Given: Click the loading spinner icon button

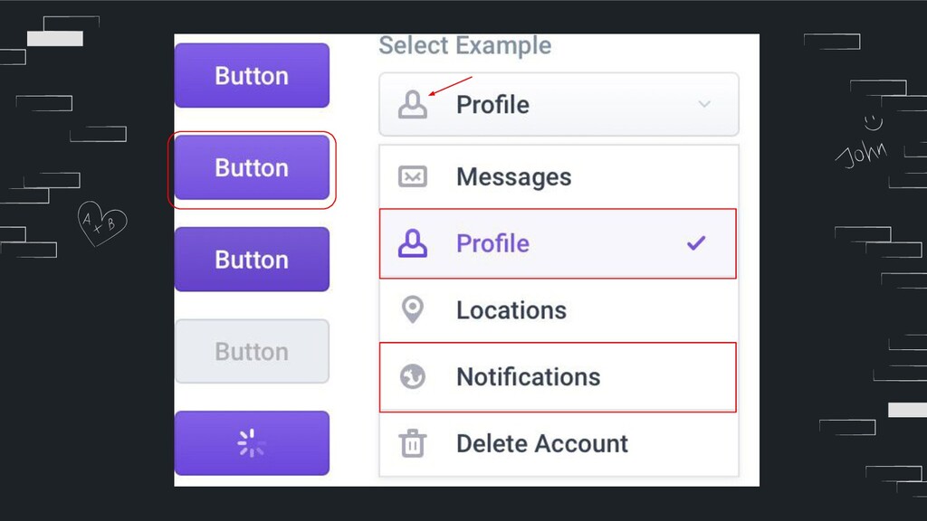Looking at the screenshot, I should (x=252, y=443).
